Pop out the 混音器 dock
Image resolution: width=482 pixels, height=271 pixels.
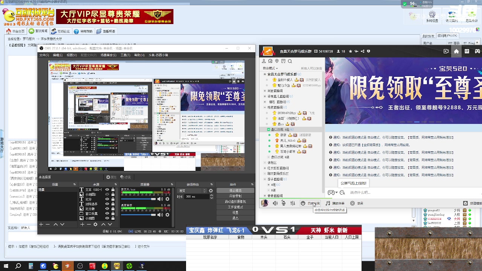tap(173, 184)
